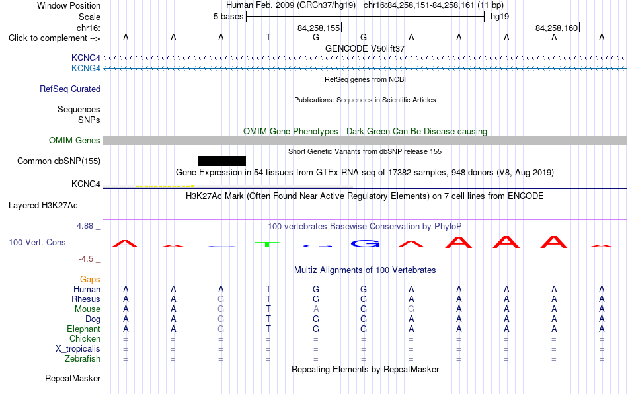Image resolution: width=628 pixels, height=394 pixels.
Task: Click the Window Position label
Action: (69, 5)
